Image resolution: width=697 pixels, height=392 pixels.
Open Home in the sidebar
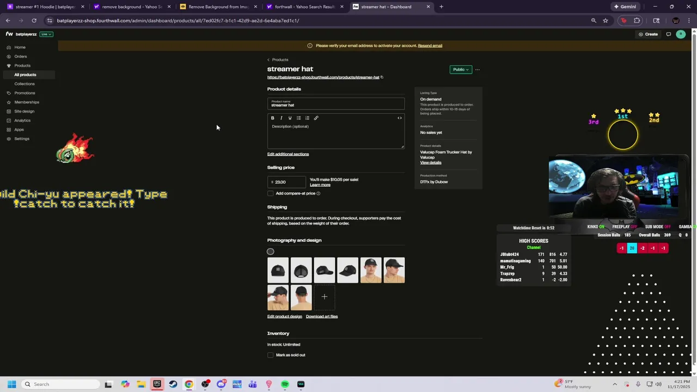click(20, 47)
